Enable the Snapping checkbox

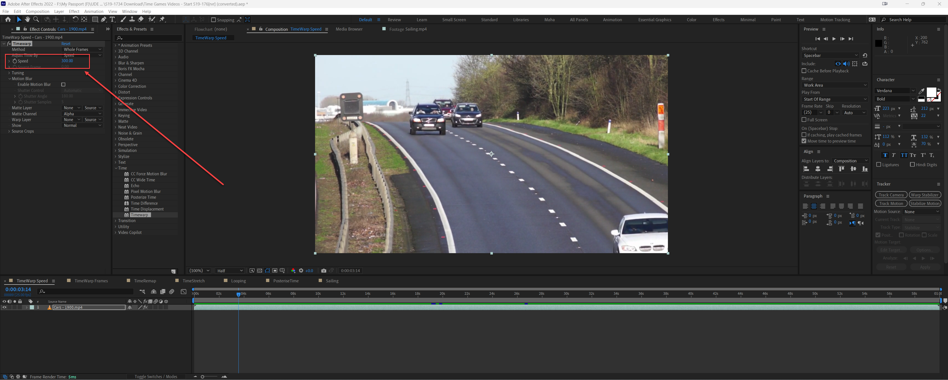point(213,20)
